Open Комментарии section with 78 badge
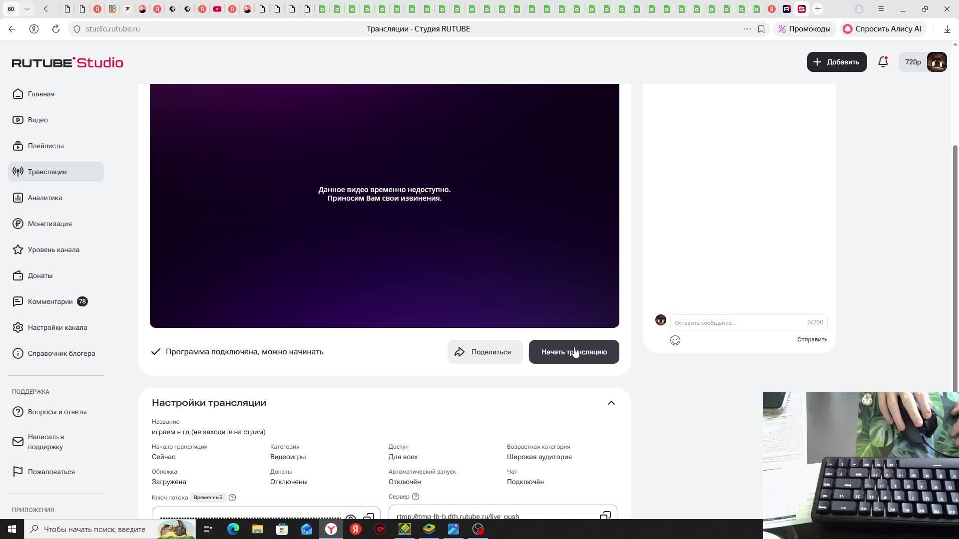The image size is (959, 539). (50, 301)
